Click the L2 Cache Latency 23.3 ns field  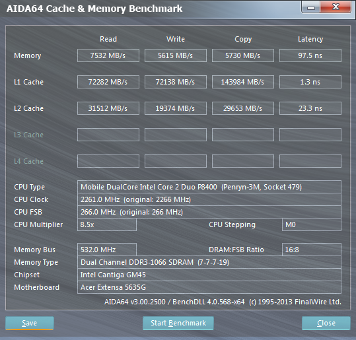310,108
